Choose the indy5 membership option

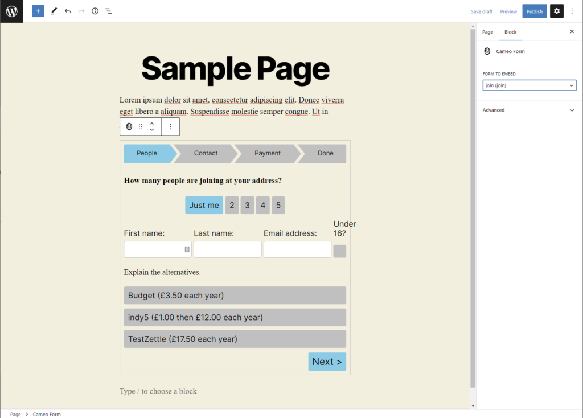(x=235, y=317)
